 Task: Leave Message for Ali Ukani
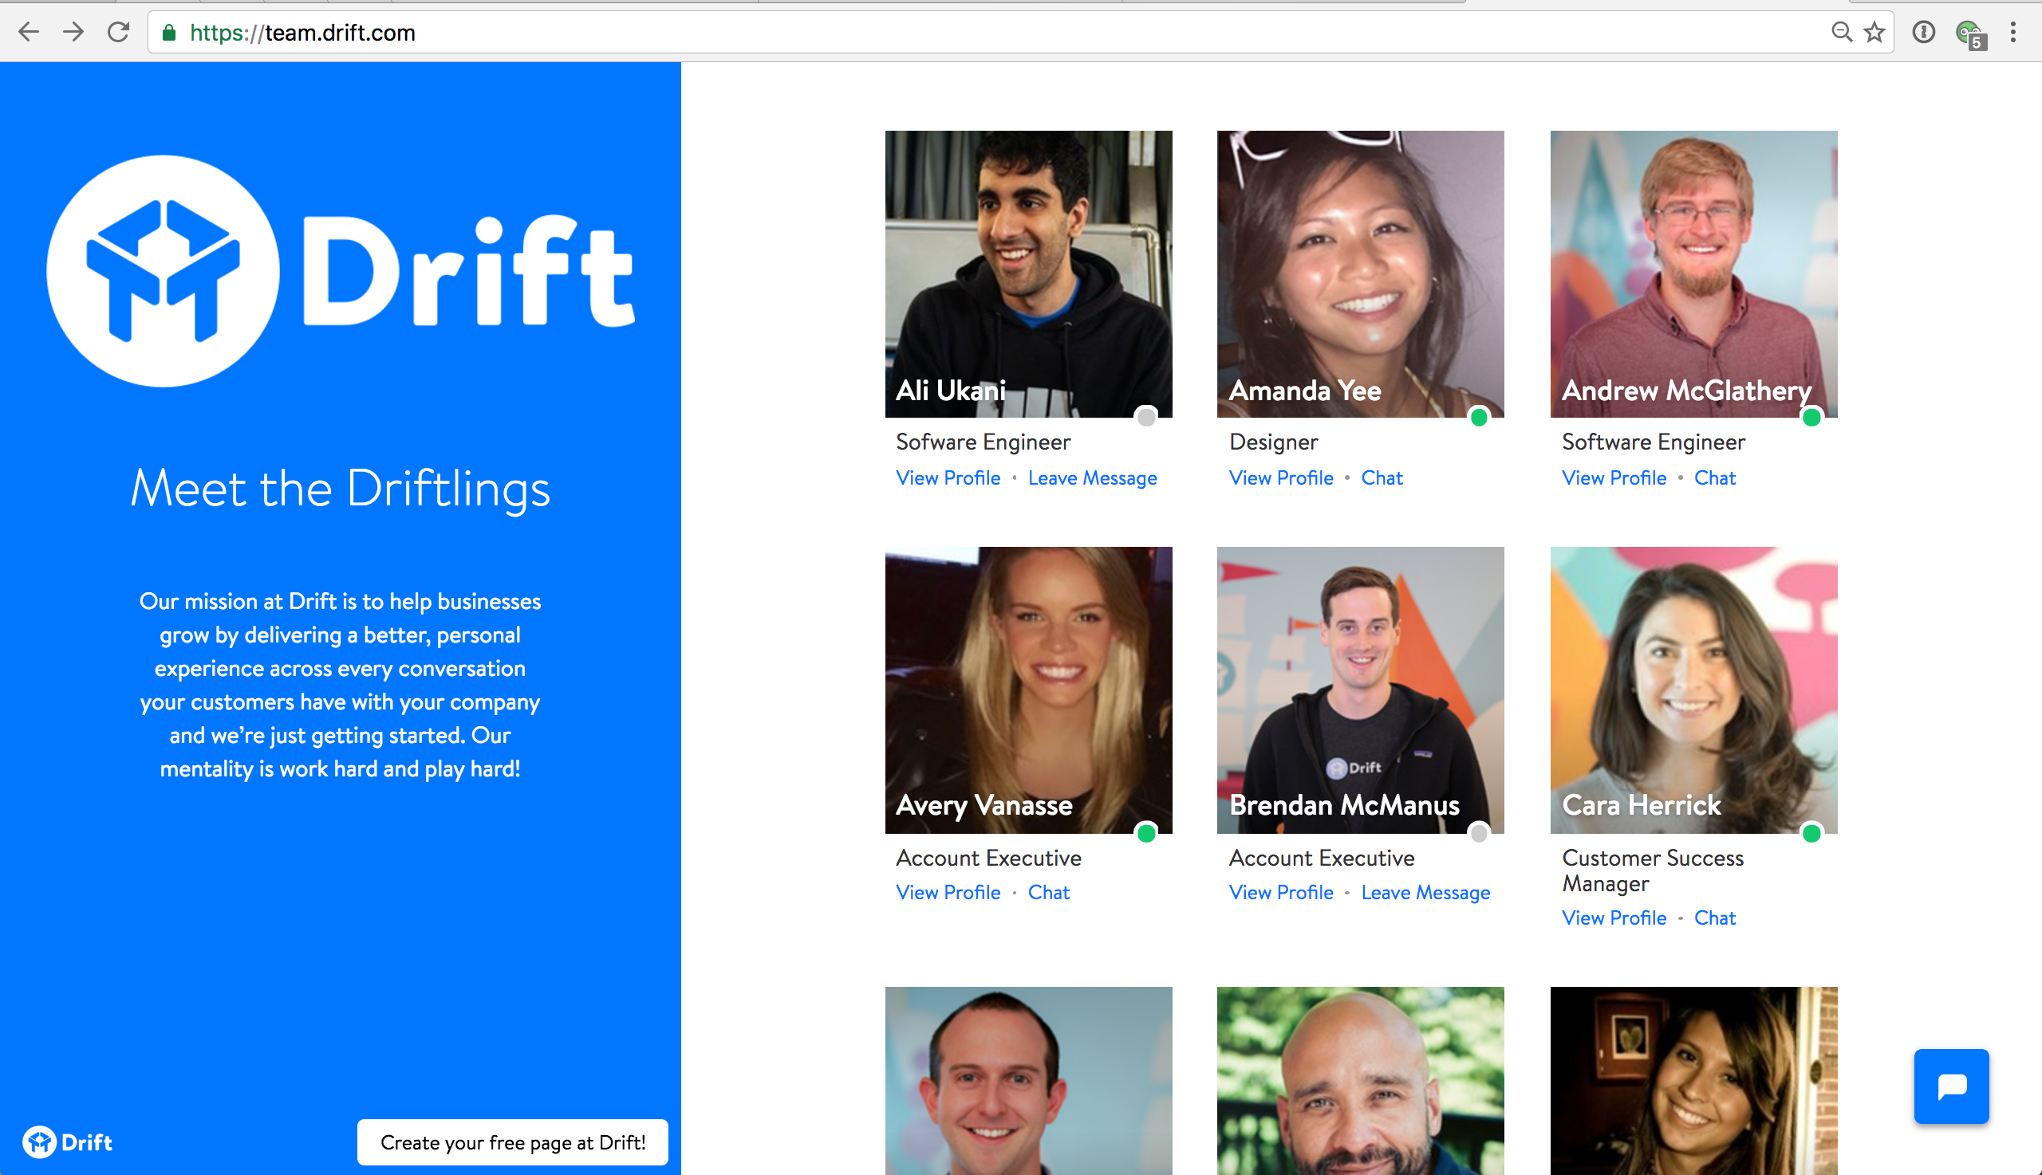point(1093,477)
